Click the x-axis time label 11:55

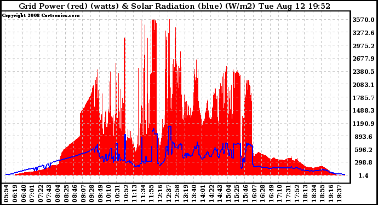tap(152, 194)
